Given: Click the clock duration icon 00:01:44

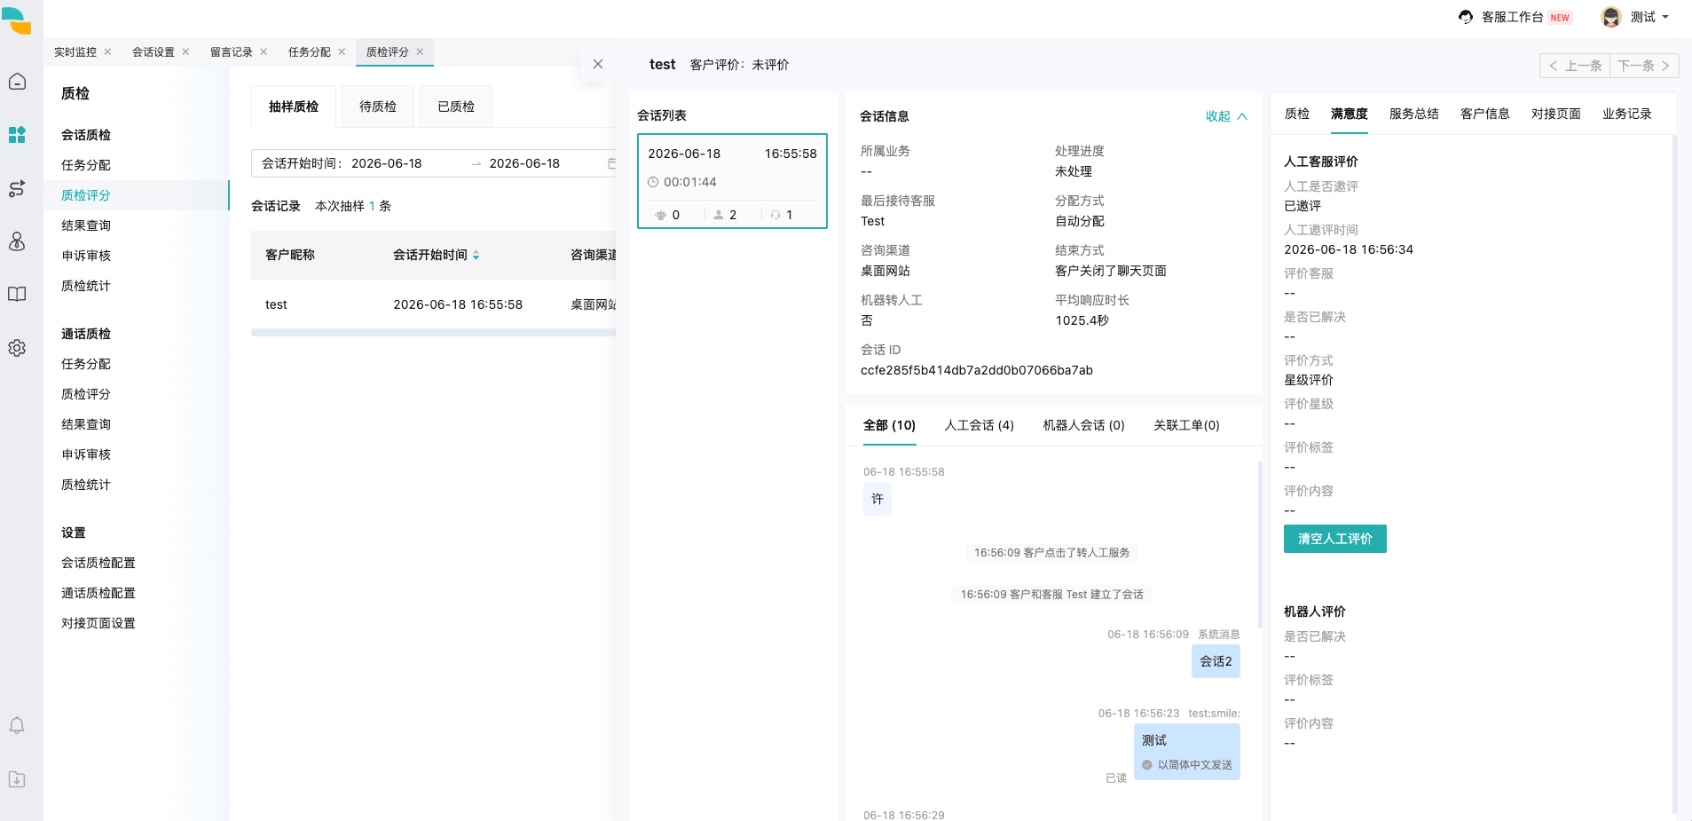Looking at the screenshot, I should 653,182.
